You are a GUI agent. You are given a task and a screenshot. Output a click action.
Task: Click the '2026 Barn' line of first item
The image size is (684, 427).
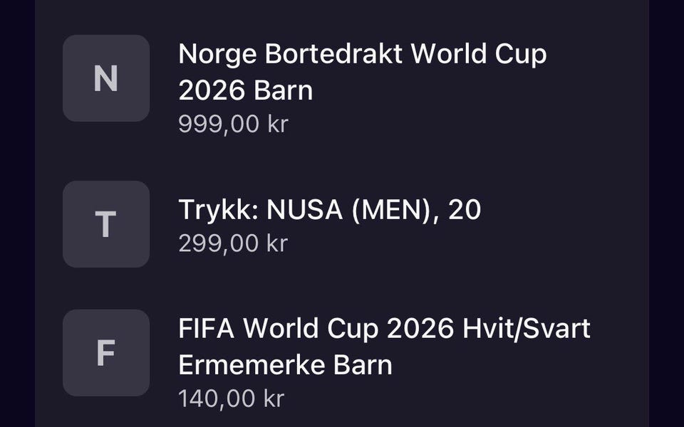coord(246,90)
